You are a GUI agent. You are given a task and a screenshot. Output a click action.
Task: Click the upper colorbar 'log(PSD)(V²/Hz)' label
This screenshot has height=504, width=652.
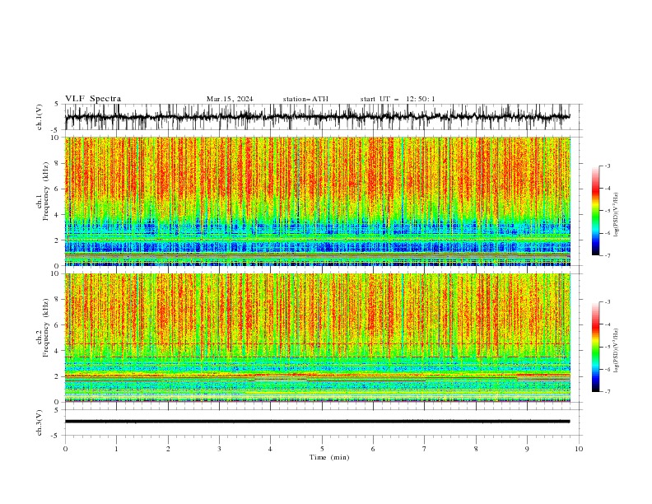(x=616, y=215)
